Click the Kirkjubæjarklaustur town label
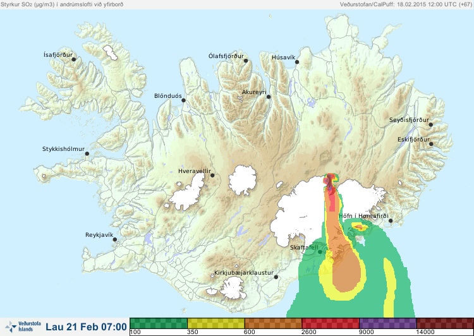Image resolution: width=474 pixels, height=336 pixels. pyautogui.click(x=244, y=273)
